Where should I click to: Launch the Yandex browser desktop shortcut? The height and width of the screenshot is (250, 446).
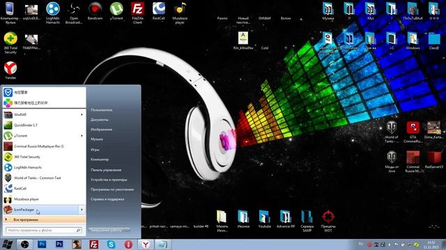(x=10, y=70)
